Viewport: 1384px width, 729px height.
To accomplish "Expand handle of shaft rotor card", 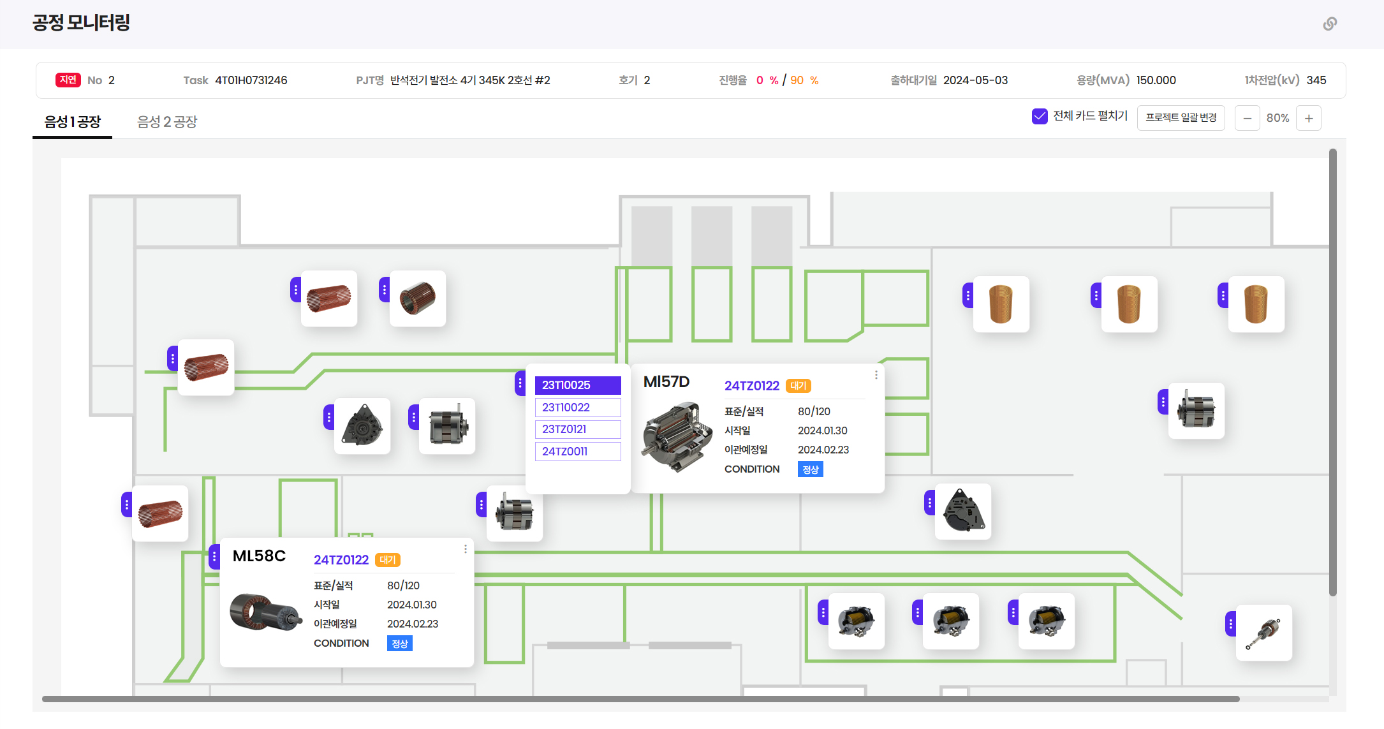I will pyautogui.click(x=1230, y=624).
